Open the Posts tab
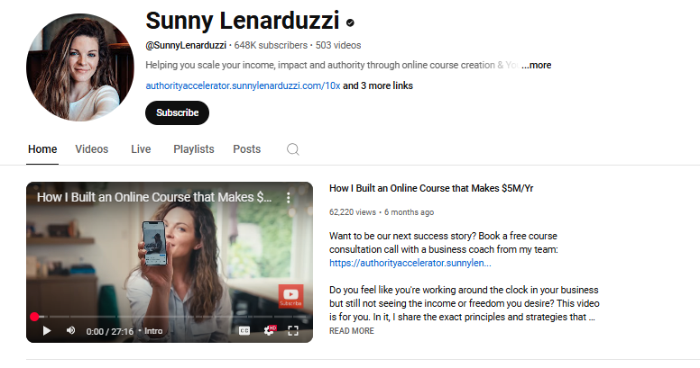The image size is (700, 368). point(247,149)
